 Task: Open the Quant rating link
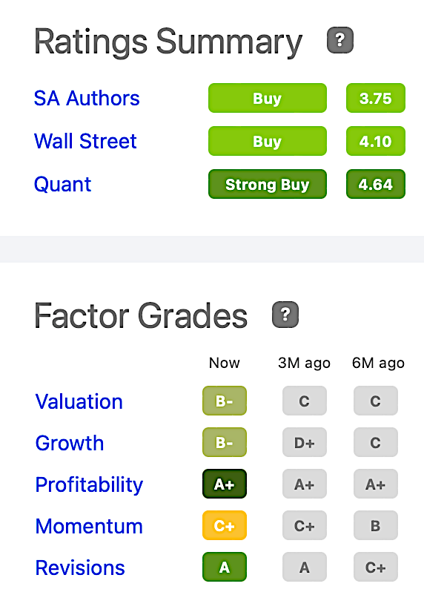point(62,185)
